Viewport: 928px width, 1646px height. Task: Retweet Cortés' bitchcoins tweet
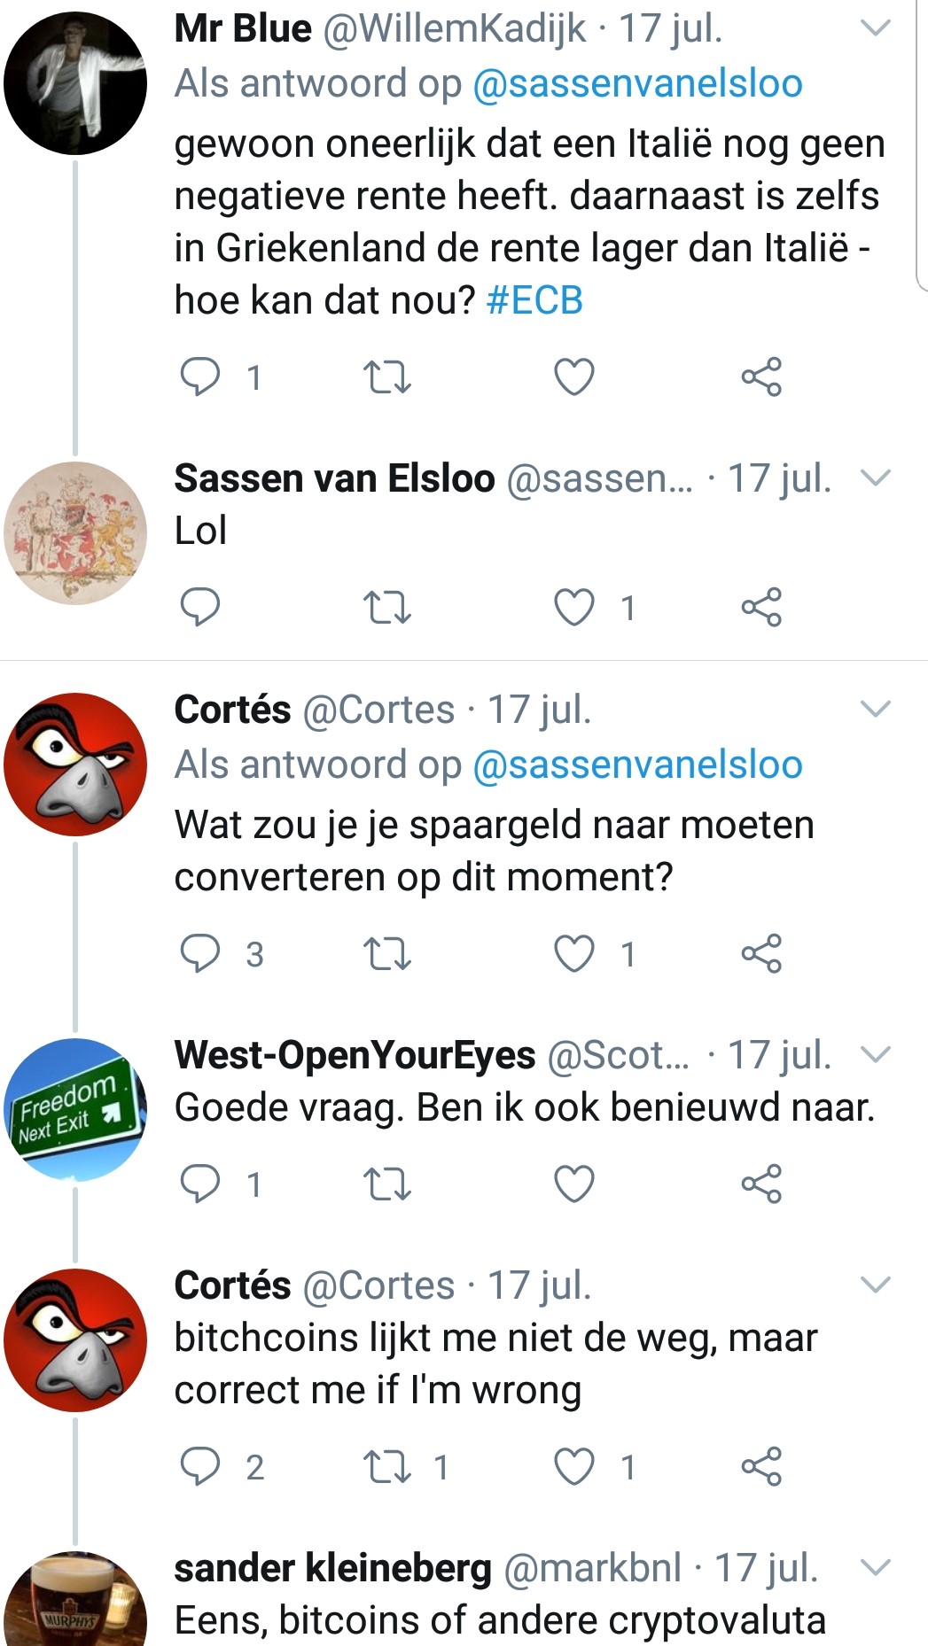[387, 1467]
